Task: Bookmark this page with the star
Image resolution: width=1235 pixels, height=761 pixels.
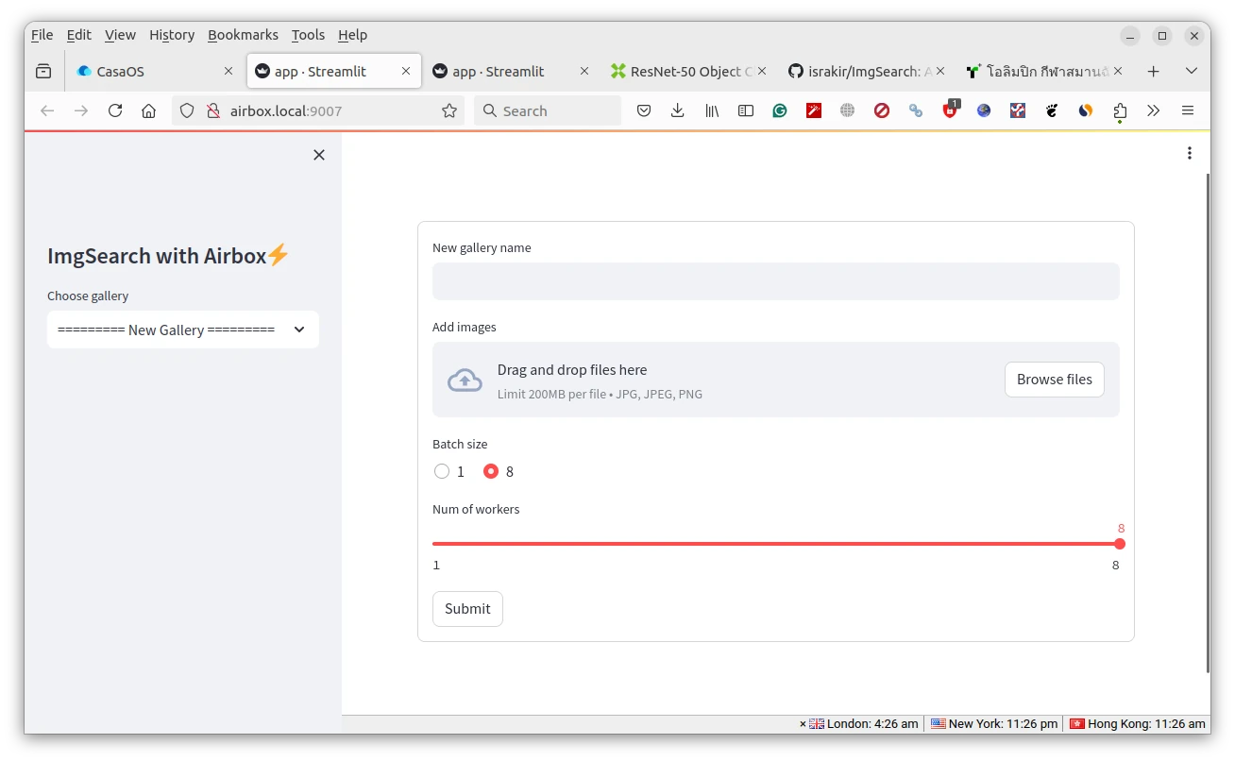Action: click(449, 110)
